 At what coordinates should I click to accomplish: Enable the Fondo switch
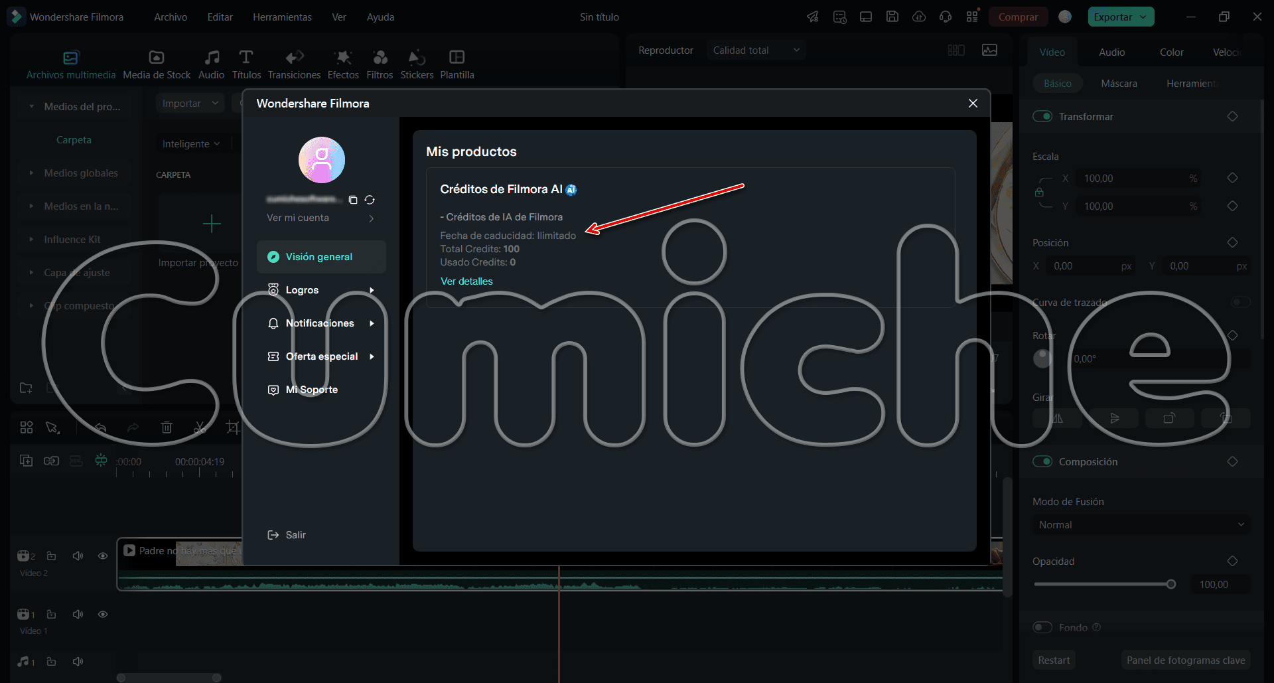[x=1042, y=627]
